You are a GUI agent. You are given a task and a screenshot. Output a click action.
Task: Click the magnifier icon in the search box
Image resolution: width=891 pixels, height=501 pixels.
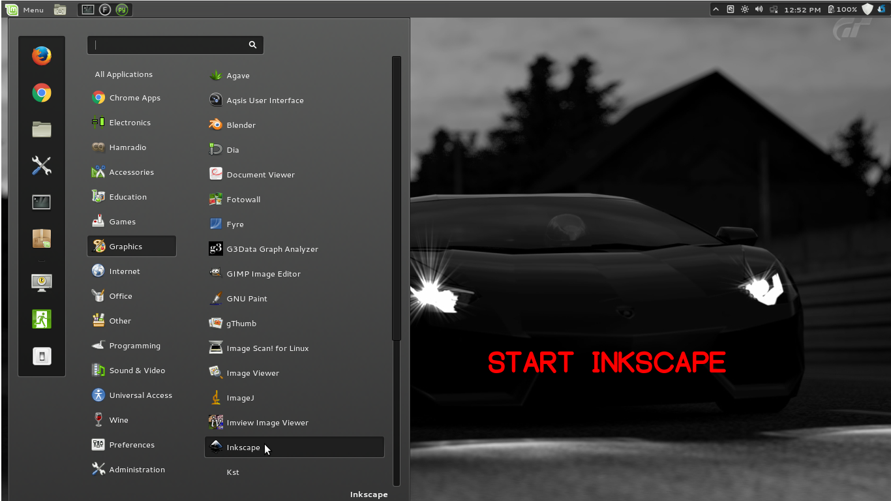(x=252, y=45)
